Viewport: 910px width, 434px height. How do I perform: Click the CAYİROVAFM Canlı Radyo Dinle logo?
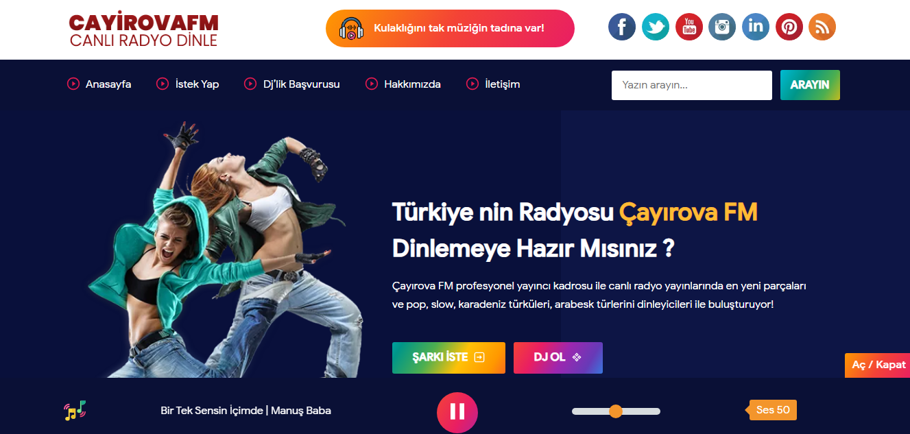pos(143,31)
